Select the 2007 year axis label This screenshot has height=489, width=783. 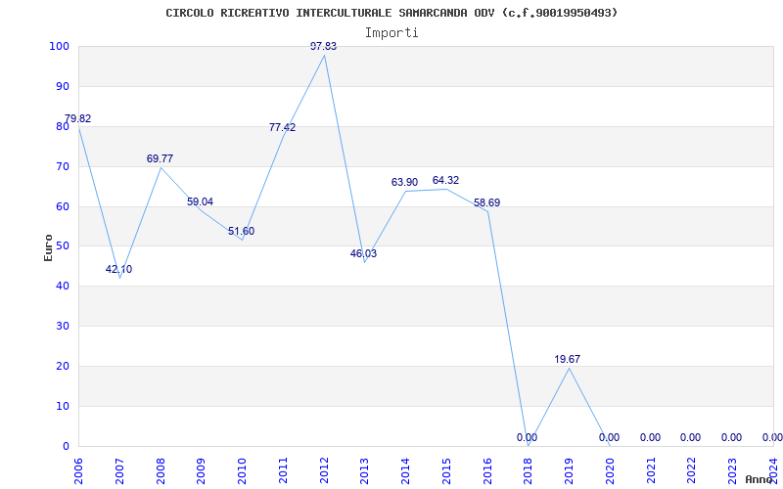119,470
